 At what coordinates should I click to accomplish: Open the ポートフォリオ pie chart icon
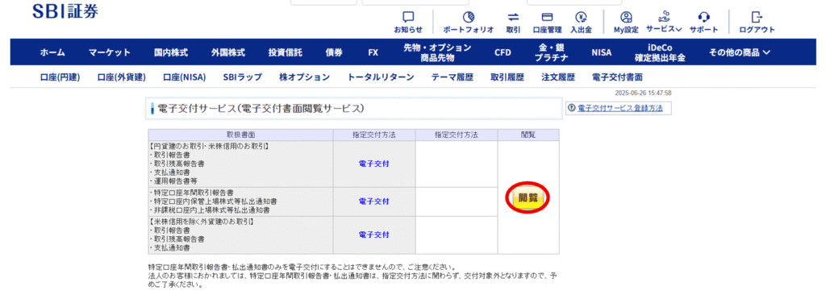469,17
